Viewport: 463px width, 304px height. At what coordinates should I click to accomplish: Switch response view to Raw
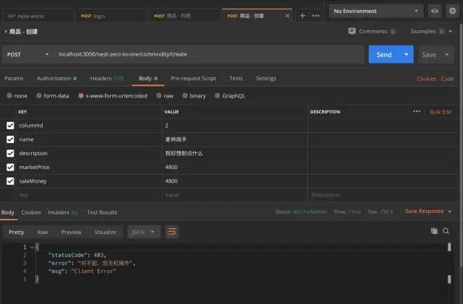[43, 233]
